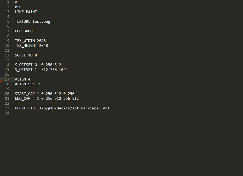243x176 pixels.
Task: Select line number 17 in the gutter
Action: coord(7,79)
